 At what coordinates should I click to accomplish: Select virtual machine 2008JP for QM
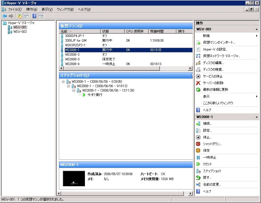[x=76, y=40]
